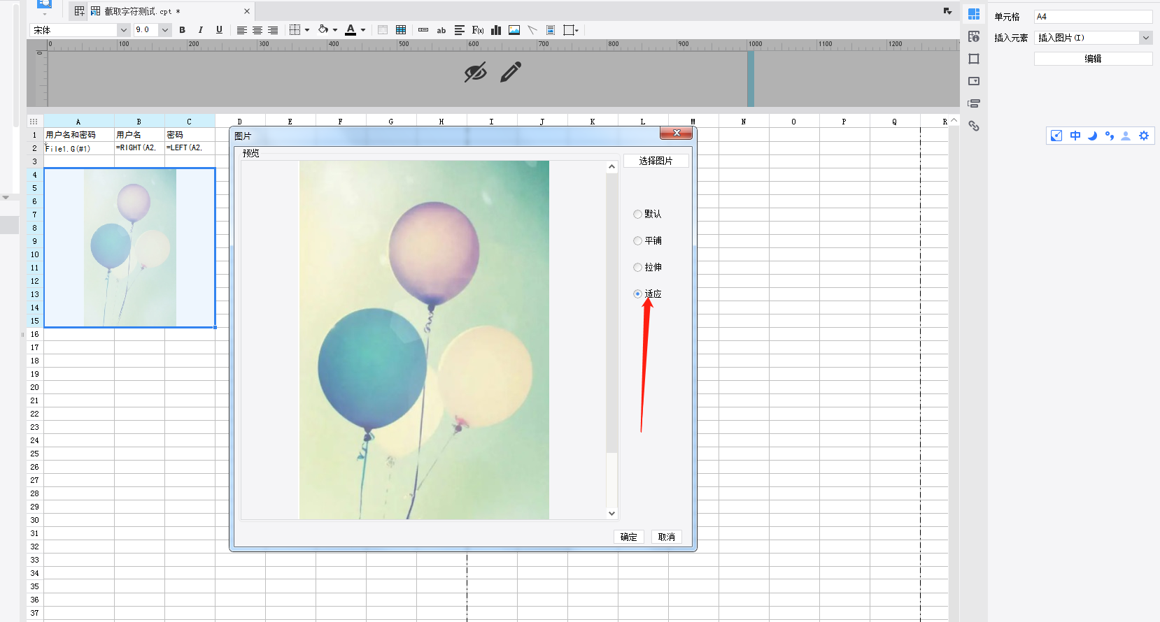This screenshot has height=622, width=1160.
Task: Open the condition attributes panel icon
Action: [x=974, y=103]
